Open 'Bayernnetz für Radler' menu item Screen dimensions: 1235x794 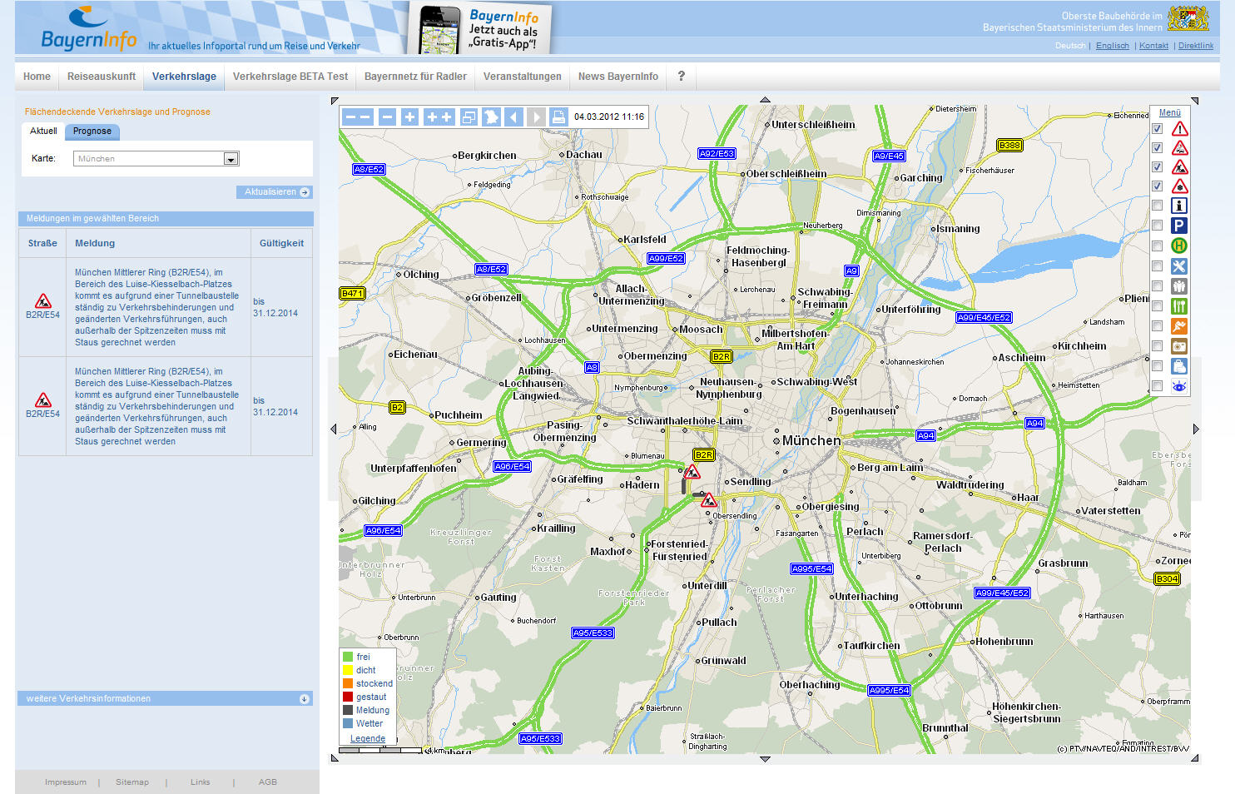[415, 77]
